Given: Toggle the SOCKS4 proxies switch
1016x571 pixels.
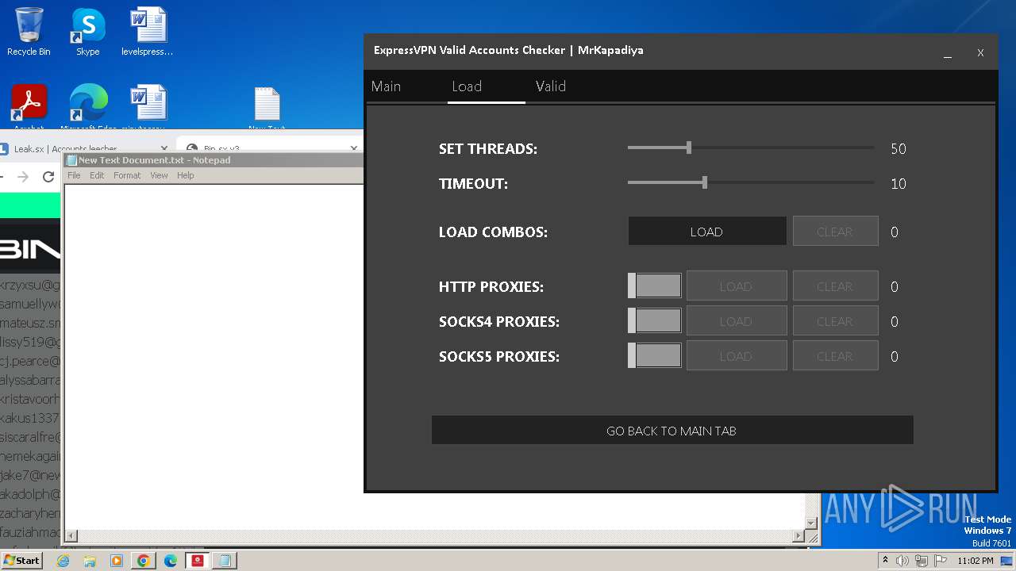Looking at the screenshot, I should click(x=655, y=321).
